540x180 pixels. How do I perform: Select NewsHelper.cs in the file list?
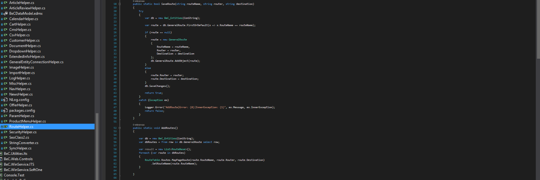(21, 94)
